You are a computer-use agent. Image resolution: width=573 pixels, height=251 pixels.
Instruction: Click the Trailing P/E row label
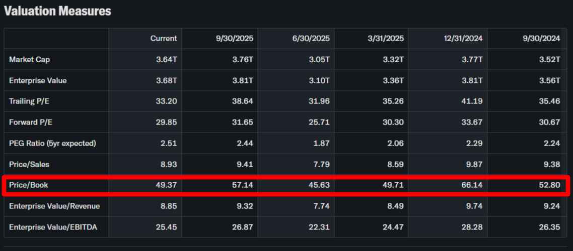pyautogui.click(x=29, y=101)
